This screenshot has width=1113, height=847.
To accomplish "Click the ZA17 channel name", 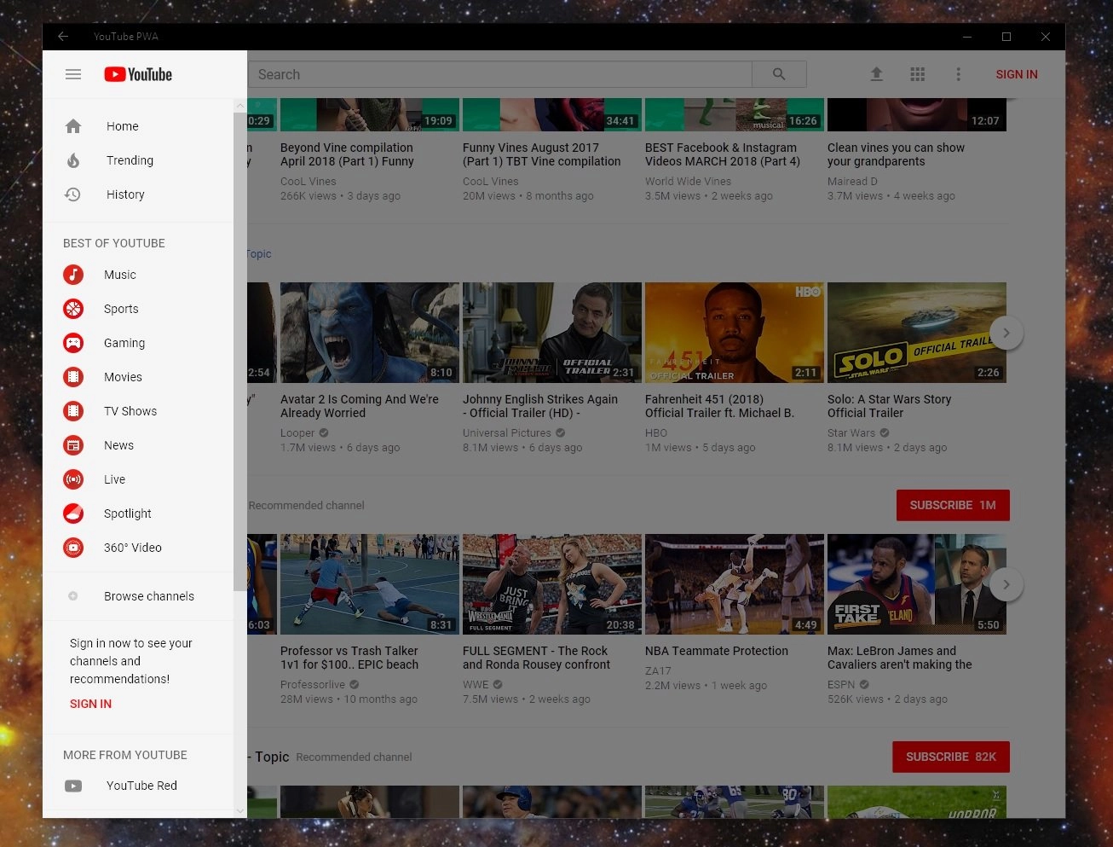I will pyautogui.click(x=658, y=671).
